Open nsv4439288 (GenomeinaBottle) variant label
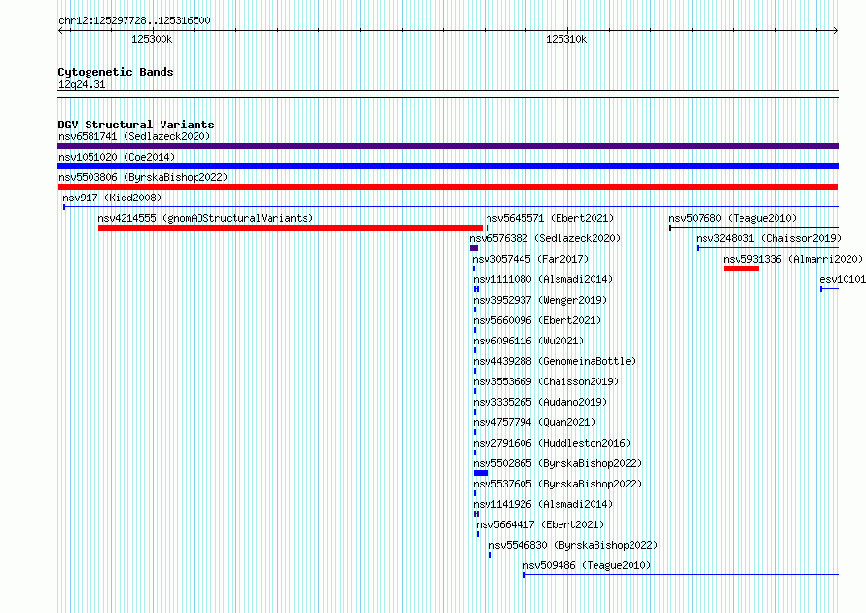 [555, 361]
